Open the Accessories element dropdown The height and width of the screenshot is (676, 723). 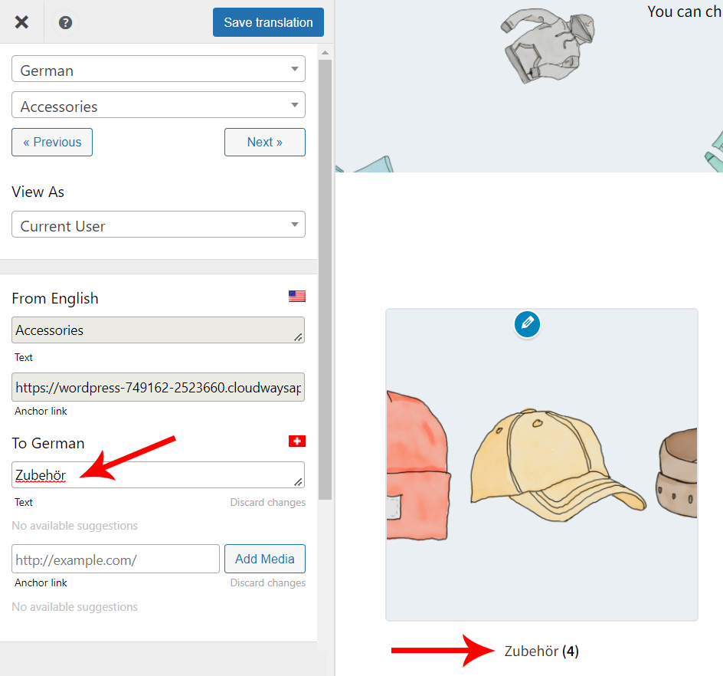click(158, 105)
